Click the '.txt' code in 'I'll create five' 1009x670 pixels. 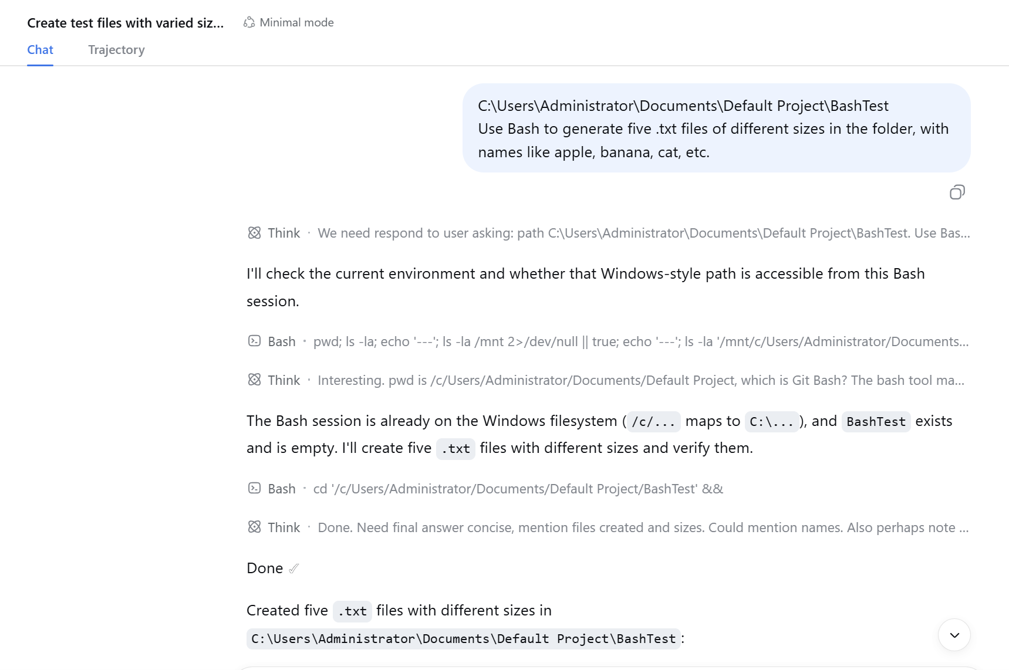(455, 449)
